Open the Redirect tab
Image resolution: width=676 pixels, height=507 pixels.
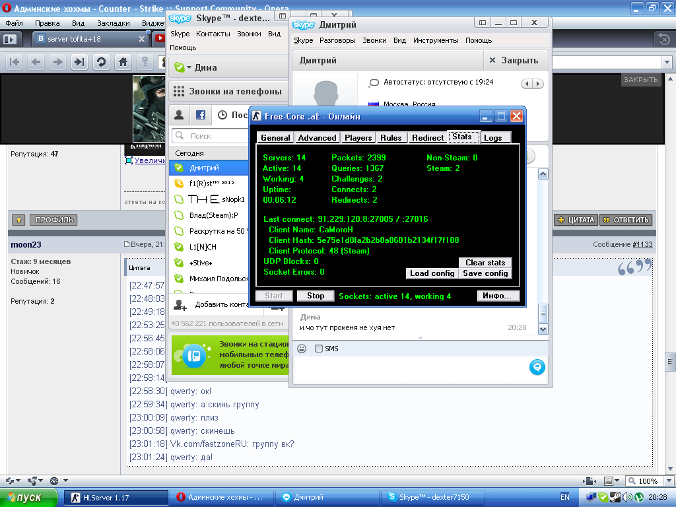(427, 138)
